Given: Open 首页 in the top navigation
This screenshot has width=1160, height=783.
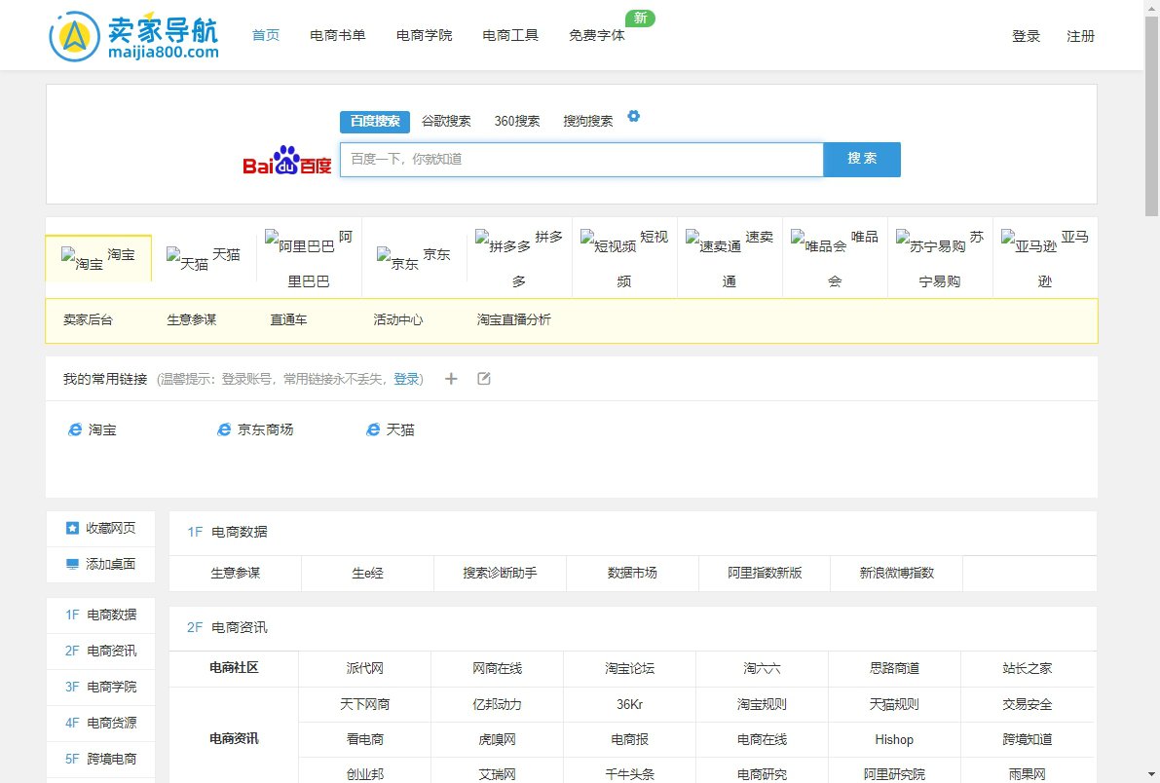Looking at the screenshot, I should [266, 35].
